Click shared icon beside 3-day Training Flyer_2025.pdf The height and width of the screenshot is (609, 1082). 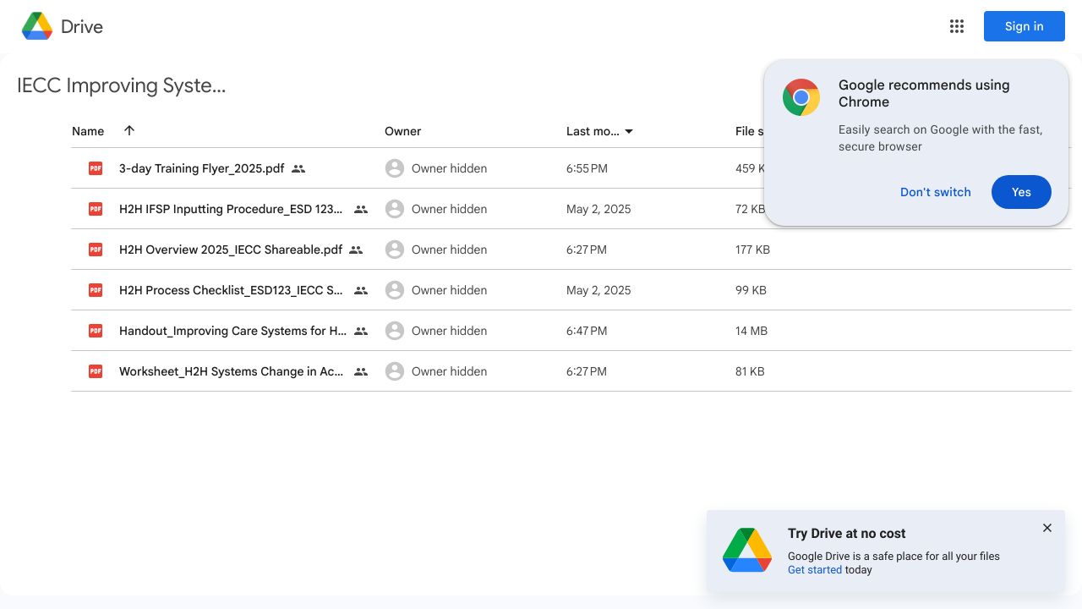coord(298,168)
